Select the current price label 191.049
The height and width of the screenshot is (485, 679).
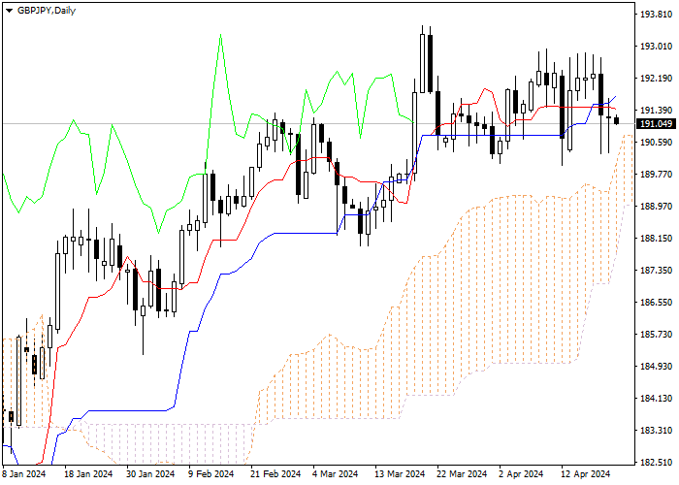(657, 124)
